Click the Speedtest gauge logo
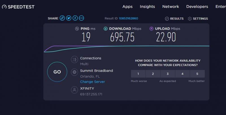The height and width of the screenshot is (115, 226). (x=4, y=7)
